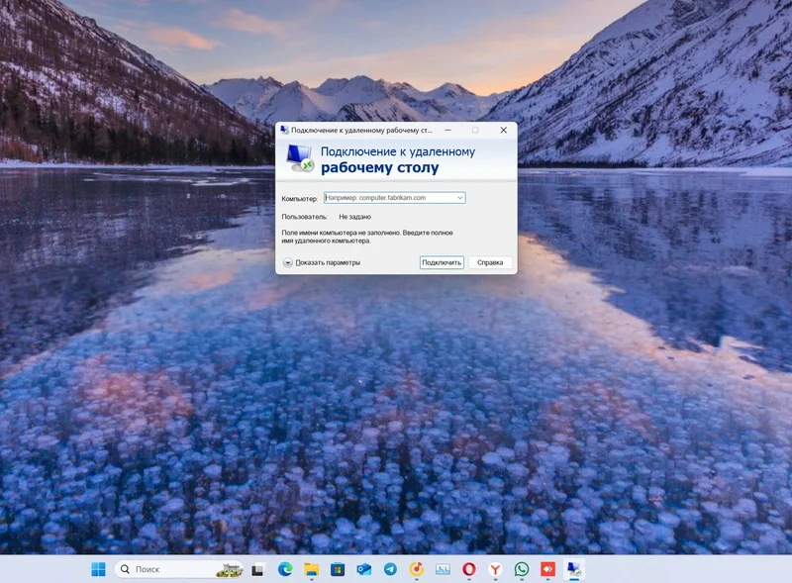Open the Windows Start menu
792x583 pixels.
(98, 569)
